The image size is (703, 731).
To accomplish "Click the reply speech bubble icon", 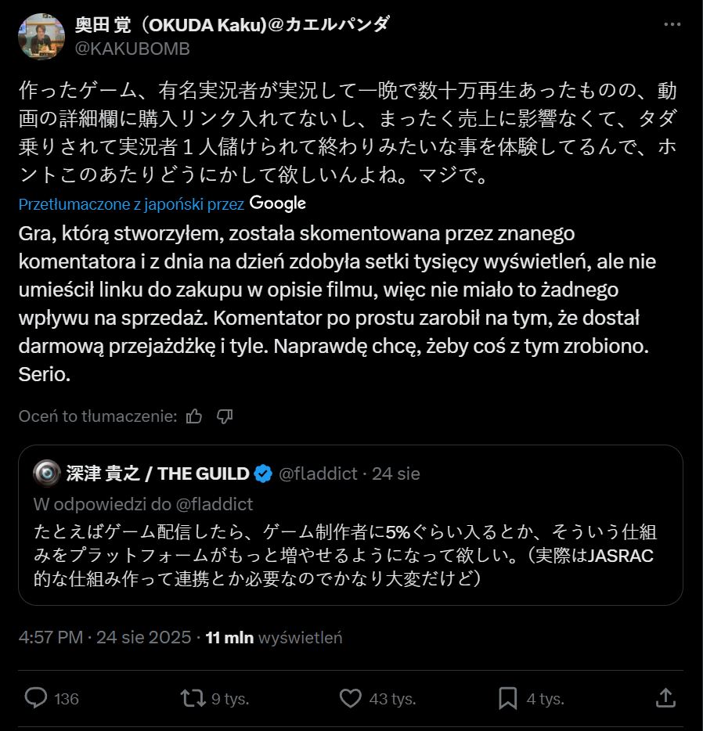I will click(x=38, y=697).
